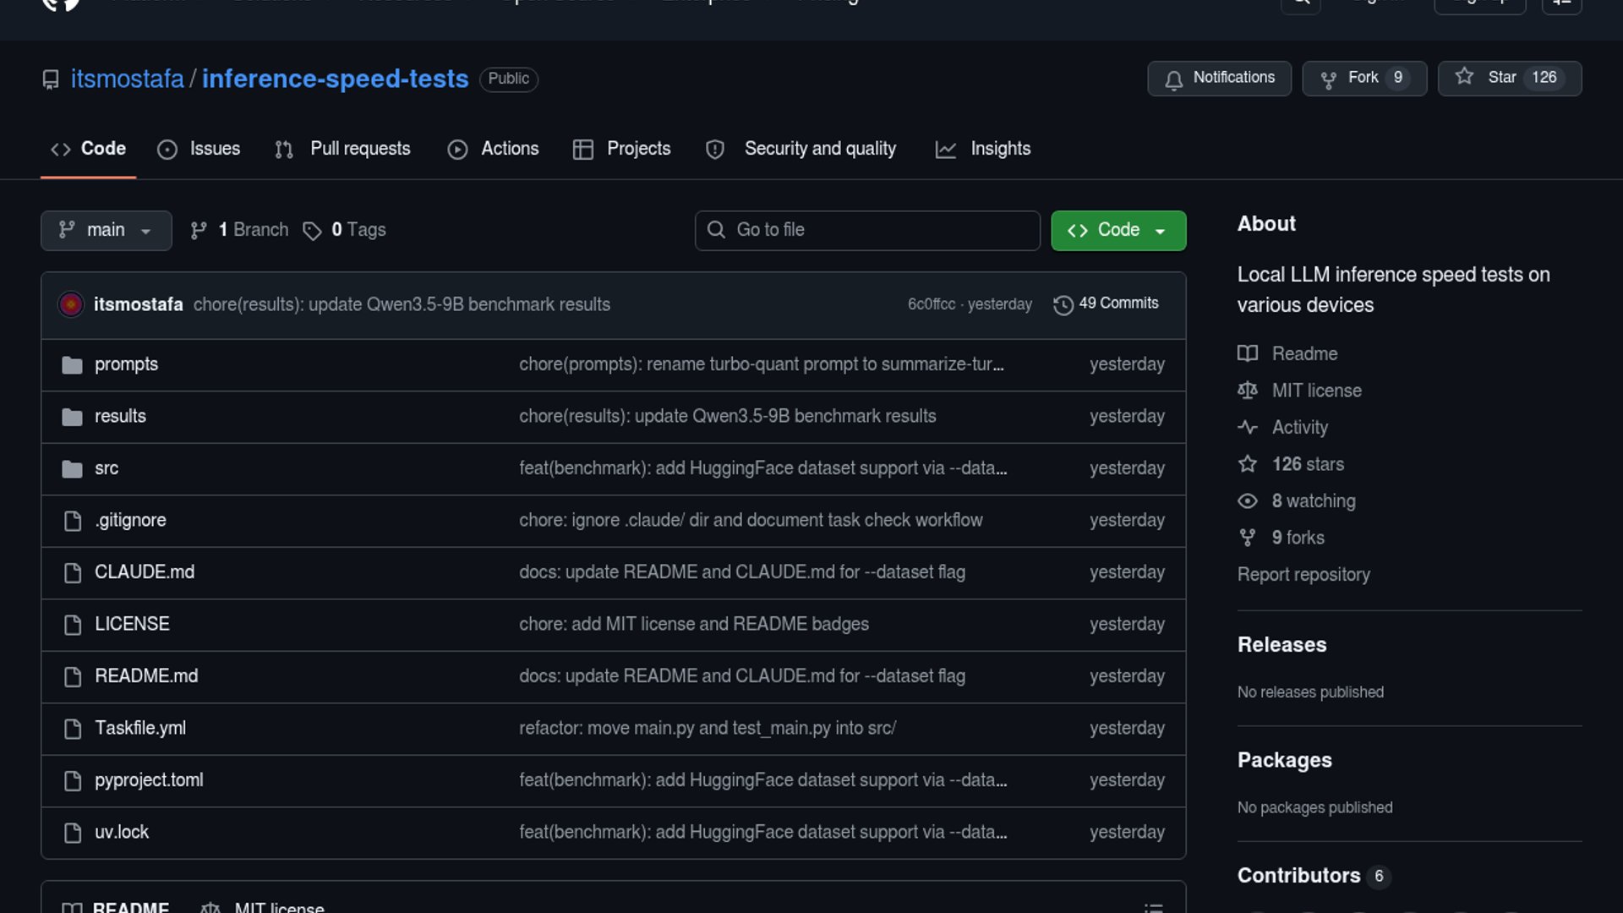Click the Tags icon next to 0 Tags
This screenshot has width=1623, height=913.
pos(312,231)
